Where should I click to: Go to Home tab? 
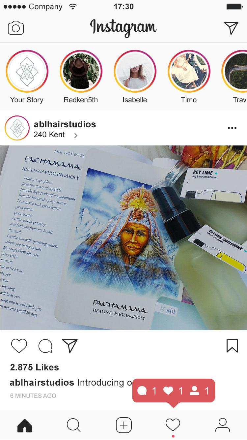[25, 425]
